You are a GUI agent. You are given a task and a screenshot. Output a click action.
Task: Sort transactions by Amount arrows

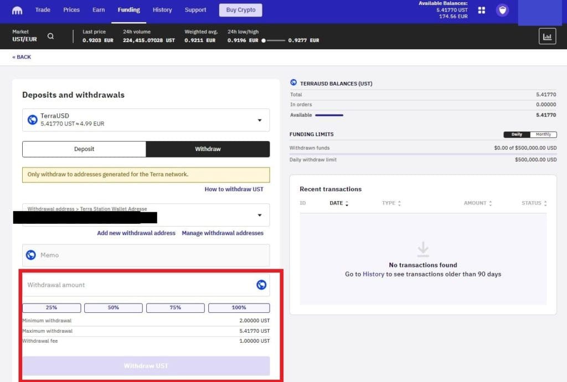click(491, 203)
